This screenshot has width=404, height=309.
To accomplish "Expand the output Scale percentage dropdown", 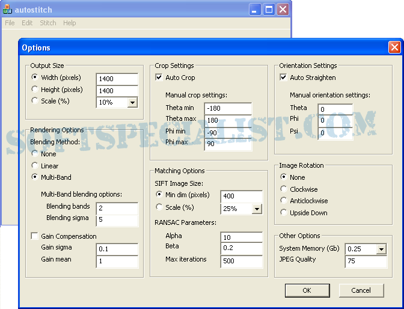I will tap(132, 103).
